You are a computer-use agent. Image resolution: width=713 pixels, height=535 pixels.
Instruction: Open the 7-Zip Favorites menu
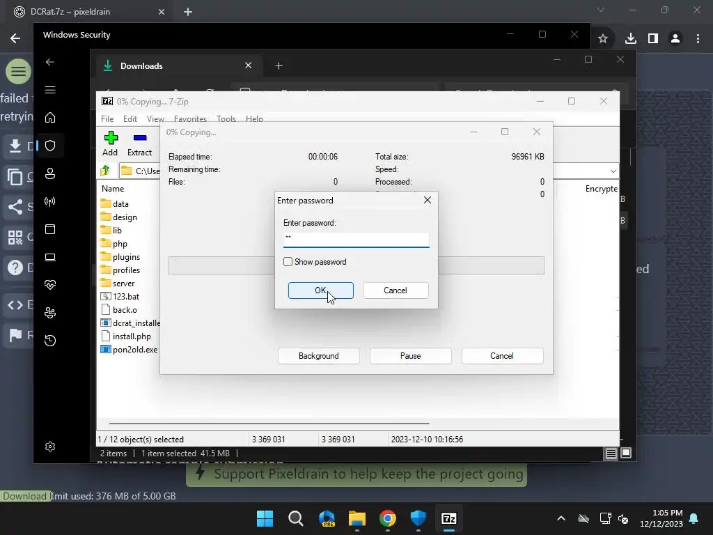pyautogui.click(x=190, y=118)
